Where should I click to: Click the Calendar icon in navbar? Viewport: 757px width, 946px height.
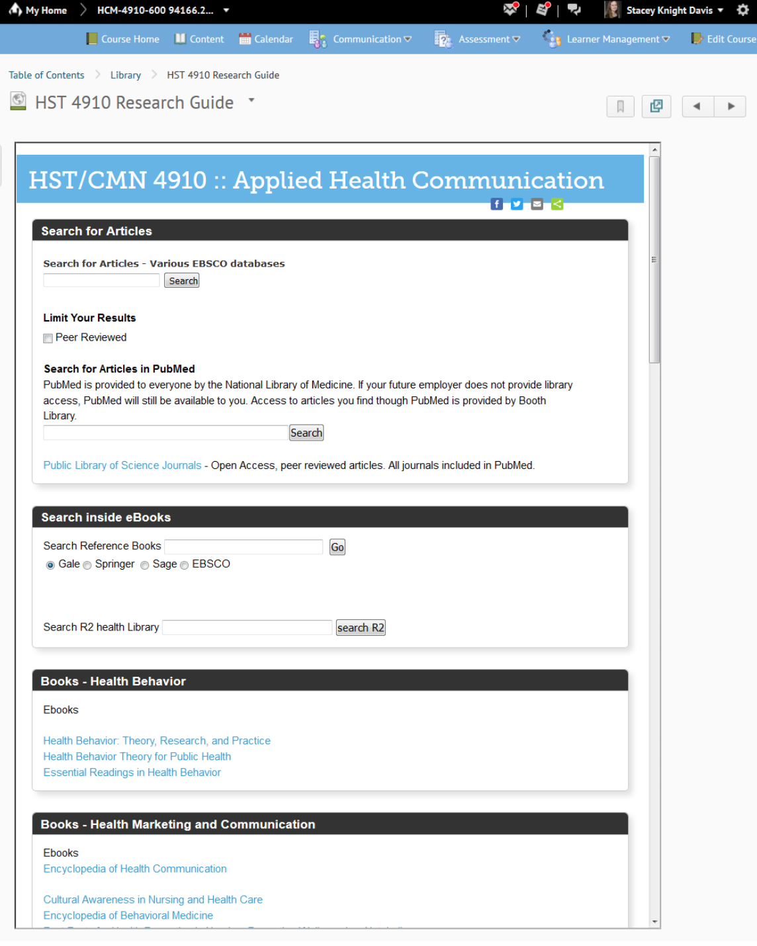coord(245,39)
